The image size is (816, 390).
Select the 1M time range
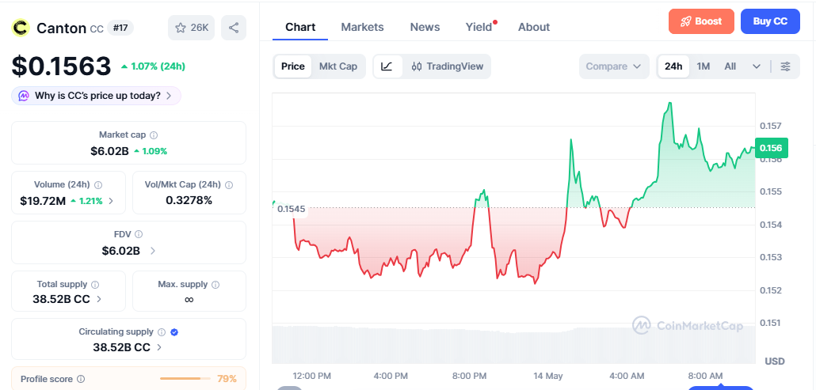[x=703, y=66]
